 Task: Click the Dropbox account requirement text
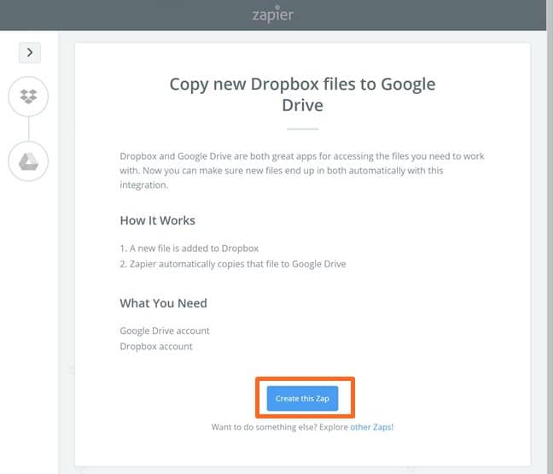156,347
